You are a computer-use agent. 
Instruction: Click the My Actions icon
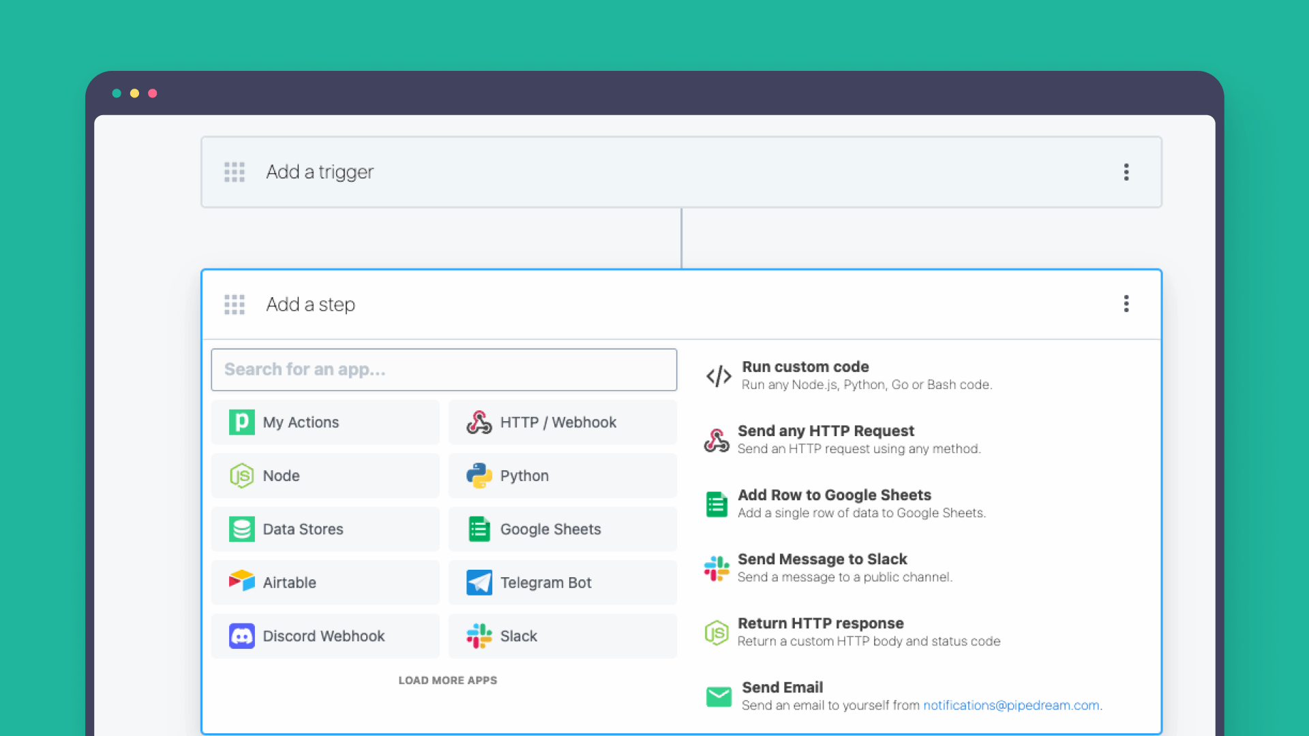[x=240, y=421]
